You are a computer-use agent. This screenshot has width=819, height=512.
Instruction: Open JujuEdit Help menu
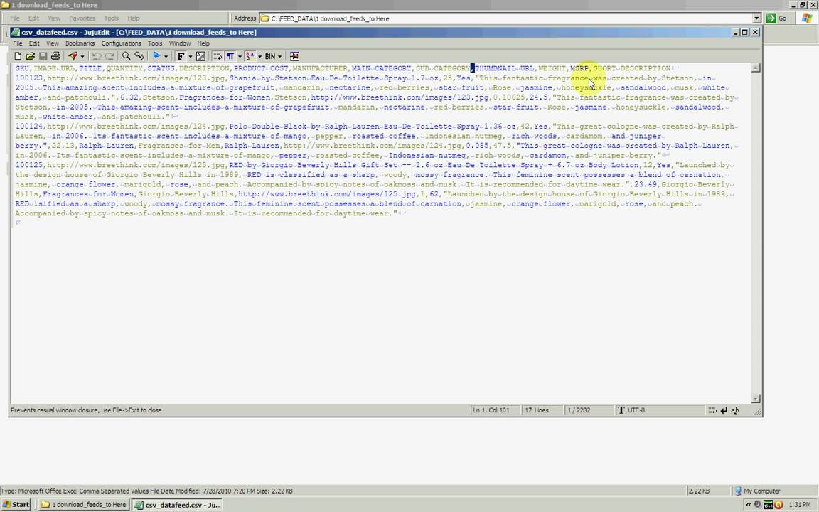pyautogui.click(x=203, y=43)
